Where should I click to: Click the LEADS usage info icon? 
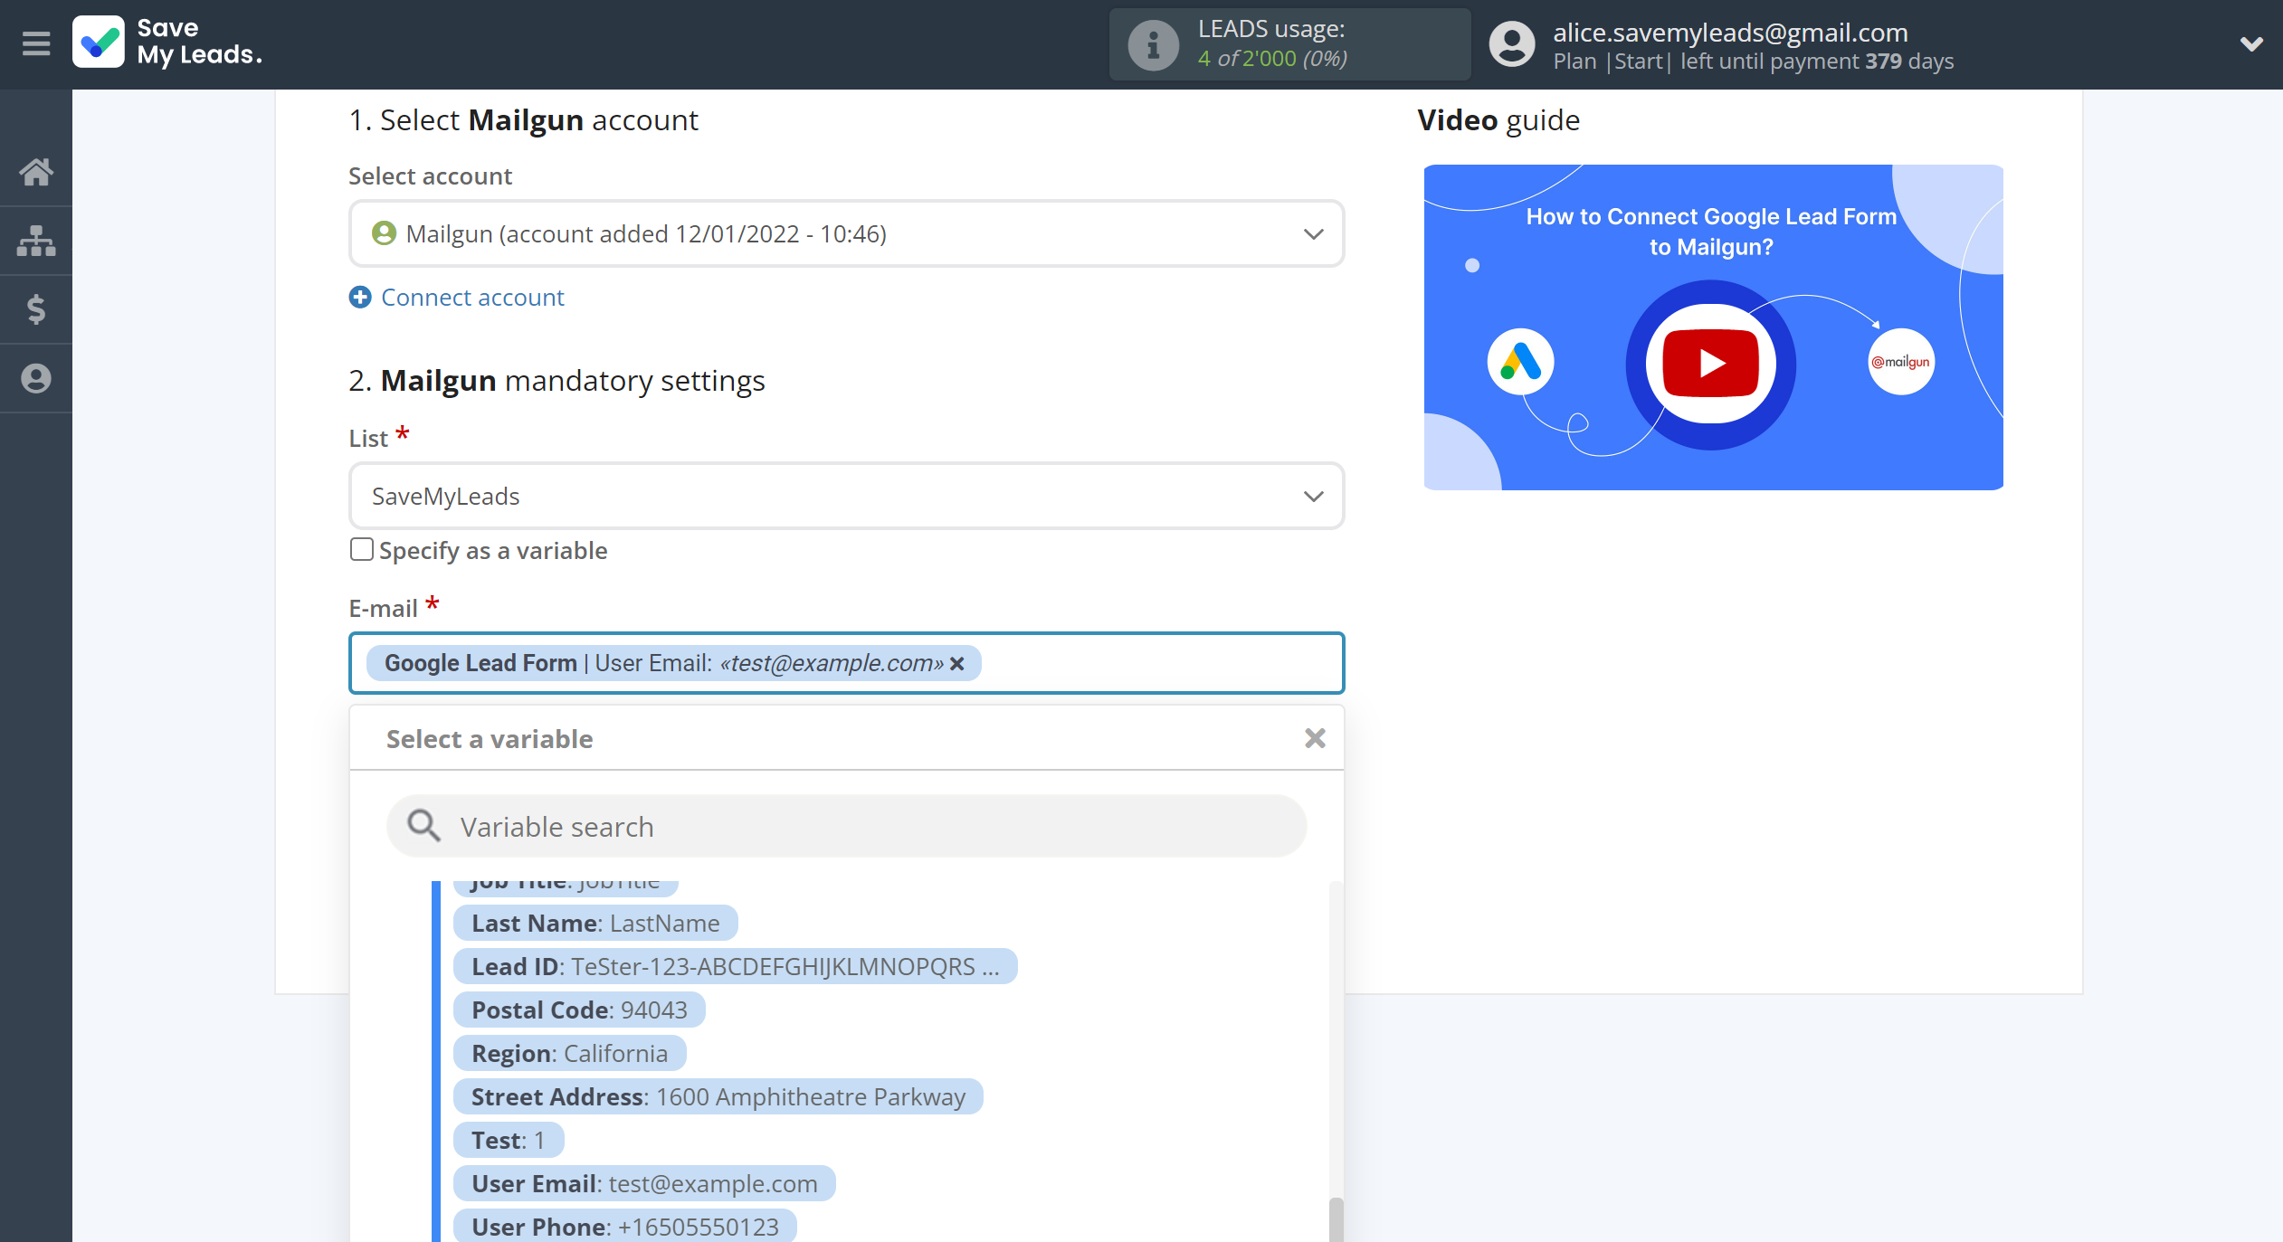pos(1150,43)
